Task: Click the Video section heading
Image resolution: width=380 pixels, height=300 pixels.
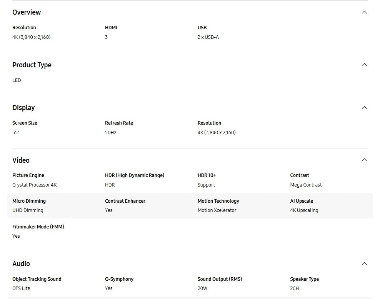Action: [x=21, y=160]
